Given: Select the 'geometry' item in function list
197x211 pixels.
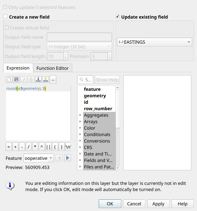Looking at the screenshot, I should tap(95, 96).
